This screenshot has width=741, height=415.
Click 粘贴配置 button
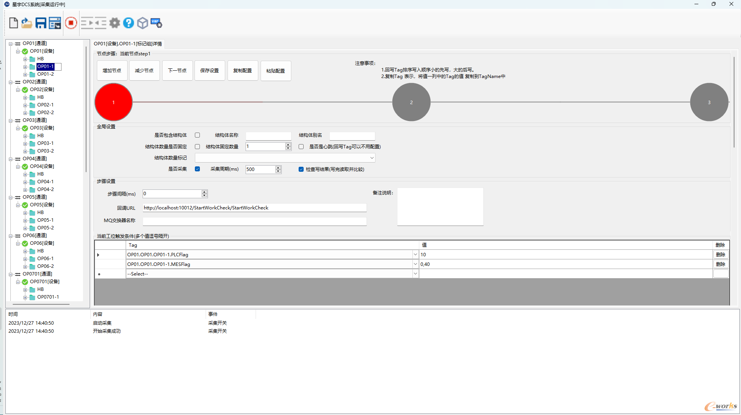276,71
